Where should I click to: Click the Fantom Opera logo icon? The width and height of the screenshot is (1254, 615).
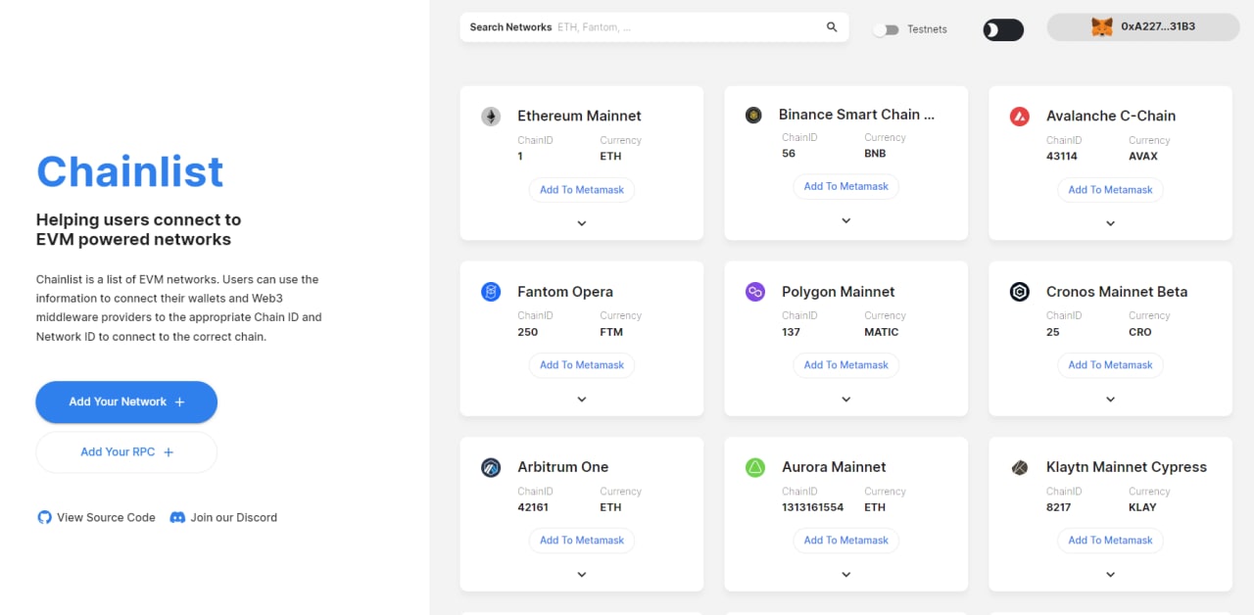(x=491, y=292)
